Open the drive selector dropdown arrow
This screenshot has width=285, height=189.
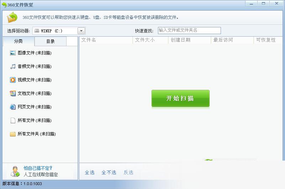pos(81,31)
